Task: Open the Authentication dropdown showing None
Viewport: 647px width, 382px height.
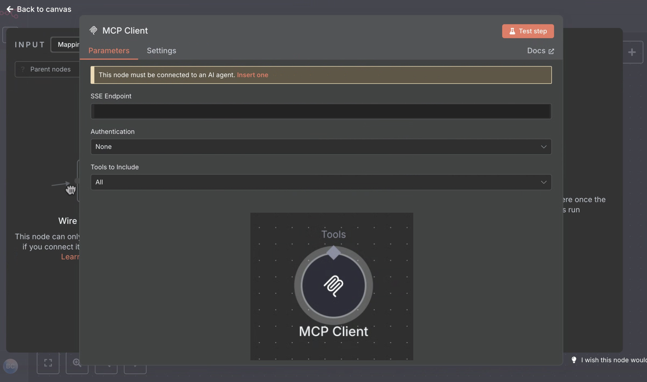Action: (321, 147)
